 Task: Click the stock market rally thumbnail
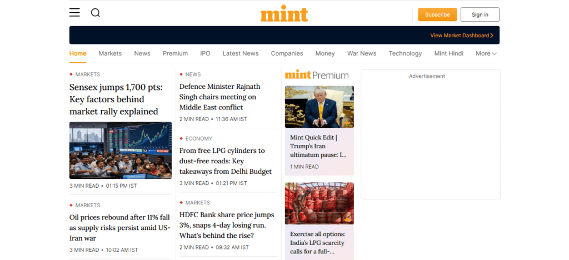click(x=121, y=150)
